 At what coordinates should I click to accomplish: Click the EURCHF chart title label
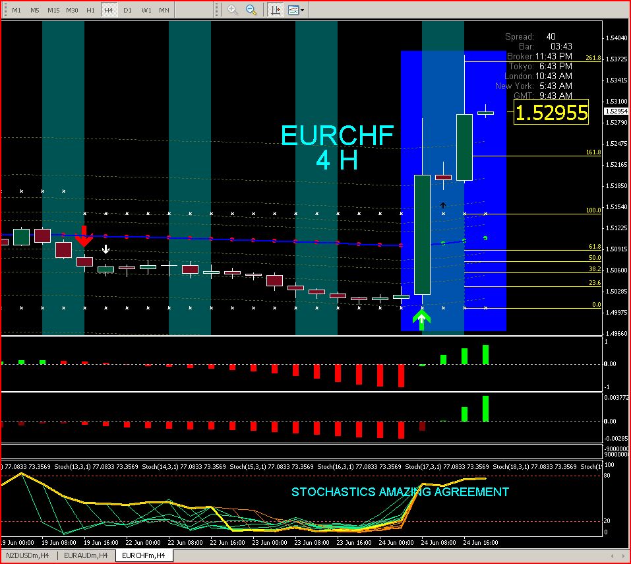click(x=337, y=135)
